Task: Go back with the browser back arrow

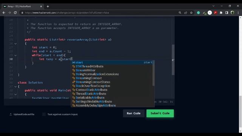Action: coord(4,12)
